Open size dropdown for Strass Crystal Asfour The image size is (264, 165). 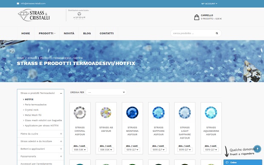(80, 150)
